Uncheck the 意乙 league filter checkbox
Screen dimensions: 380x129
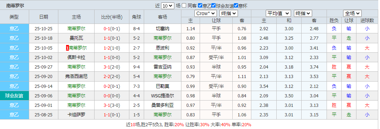tap(200, 5)
